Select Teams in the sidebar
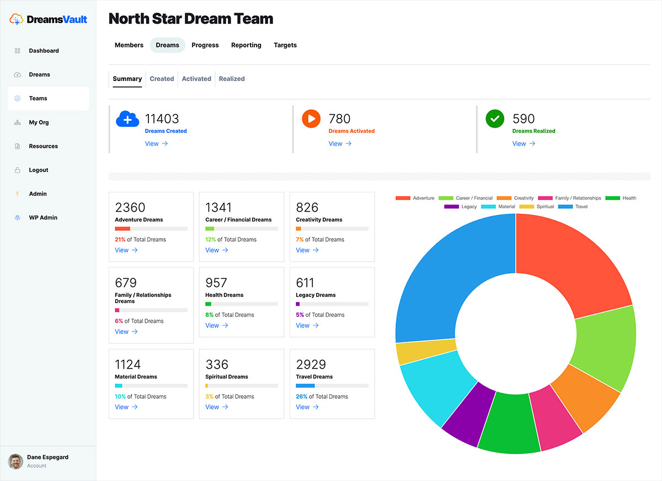662x481 pixels. pos(49,99)
